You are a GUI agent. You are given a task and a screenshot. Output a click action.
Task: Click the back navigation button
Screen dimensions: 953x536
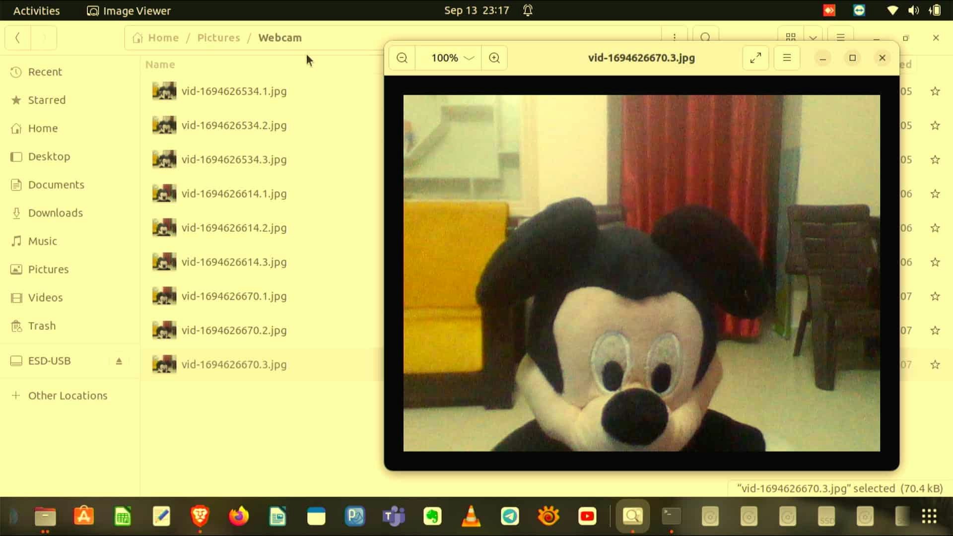[18, 37]
